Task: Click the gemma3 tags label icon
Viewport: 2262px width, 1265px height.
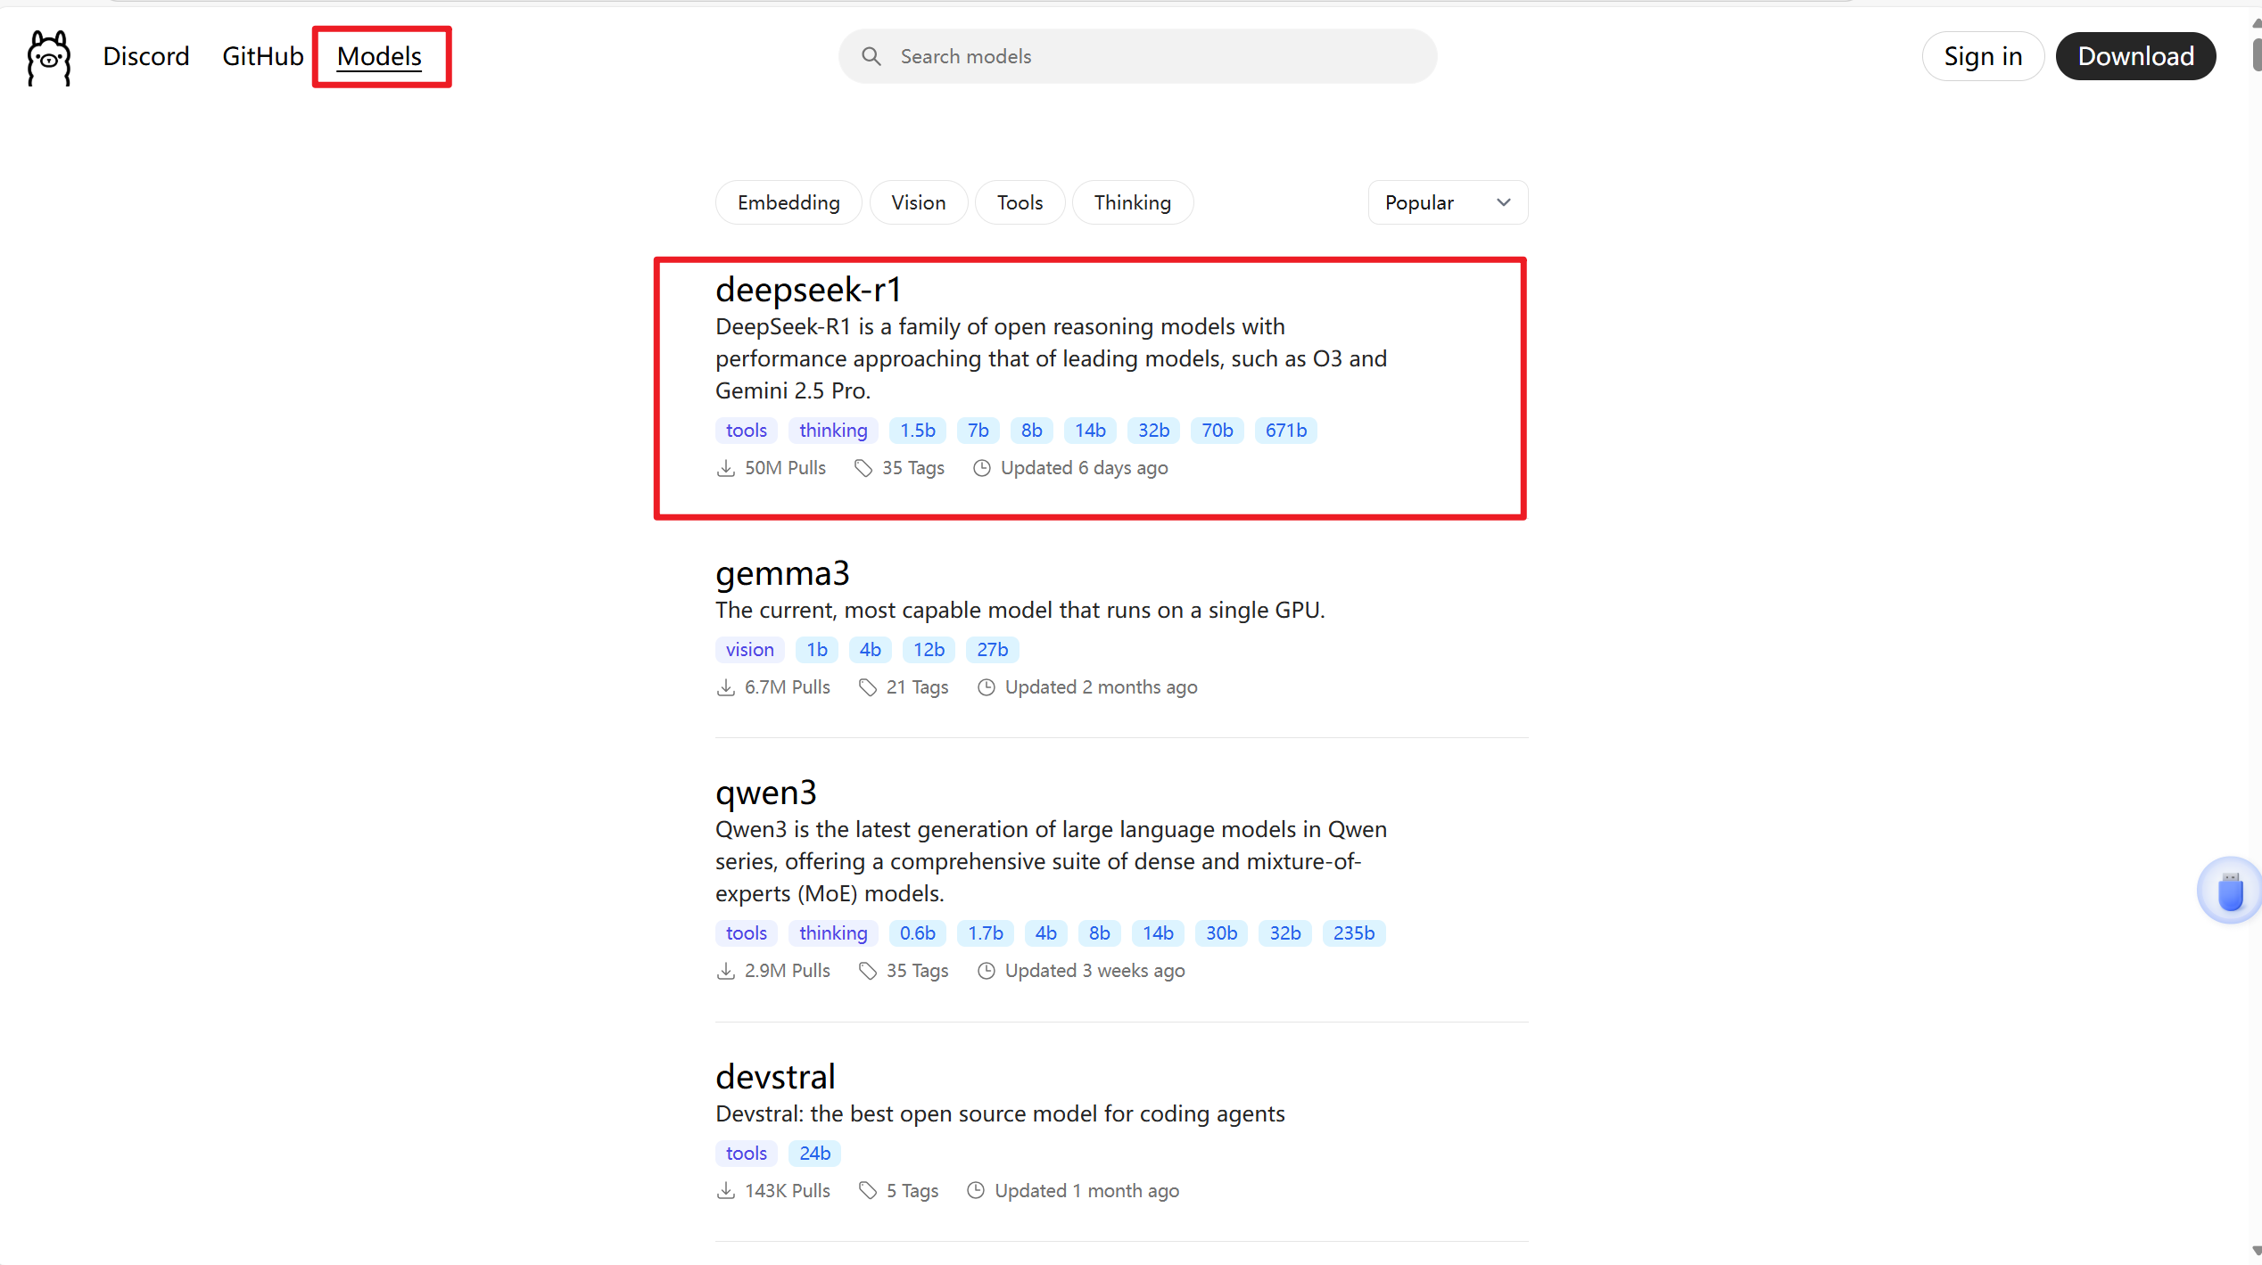Action: pos(868,687)
